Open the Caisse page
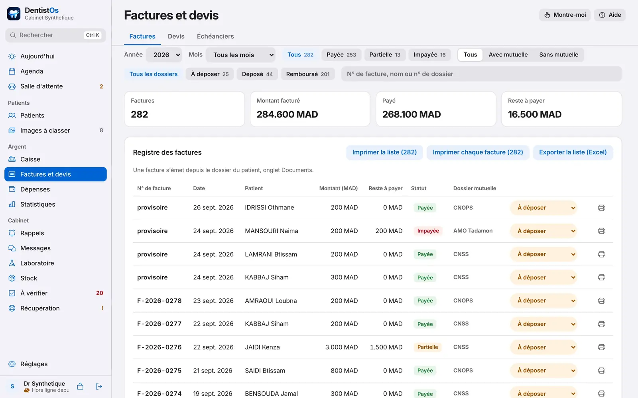 click(55, 159)
